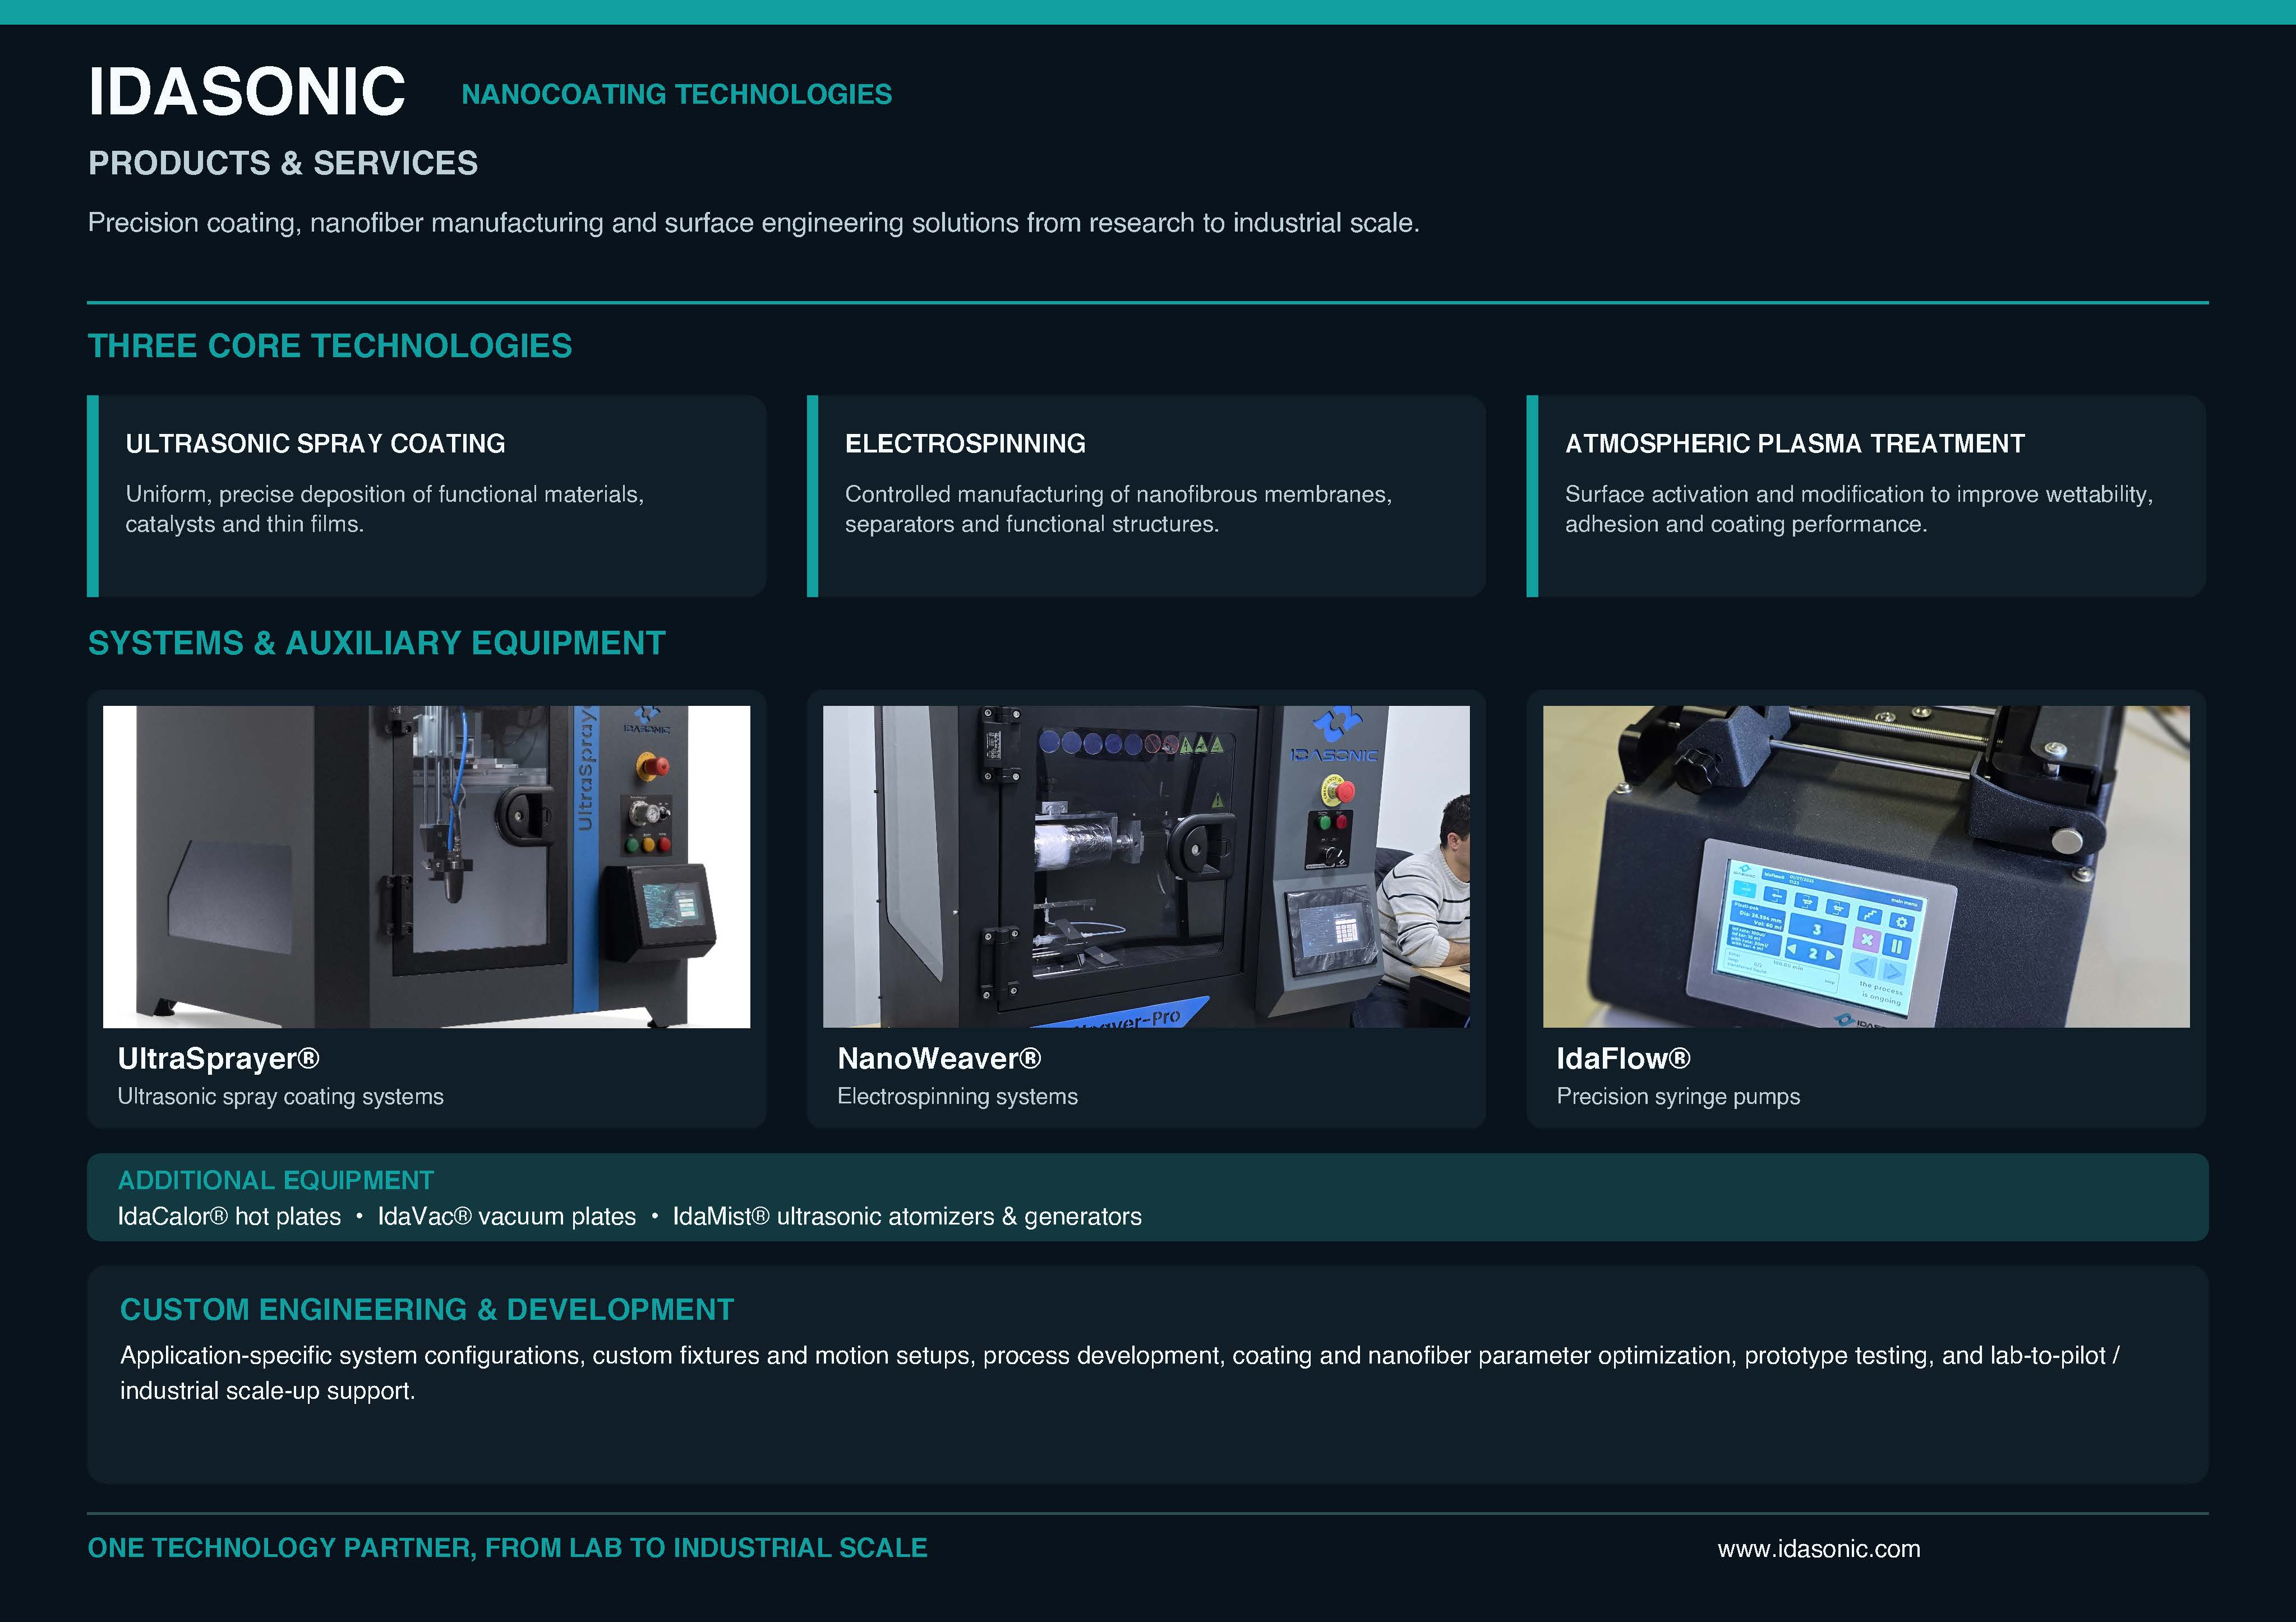2296x1622 pixels.
Task: Select 'Precision syringe pumps' caption
Action: pyautogui.click(x=1678, y=1097)
